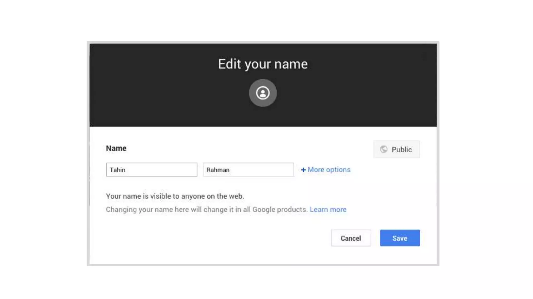Viewport: 533px width, 299px height.
Task: Click the "Edit your name" heading
Action: point(263,64)
